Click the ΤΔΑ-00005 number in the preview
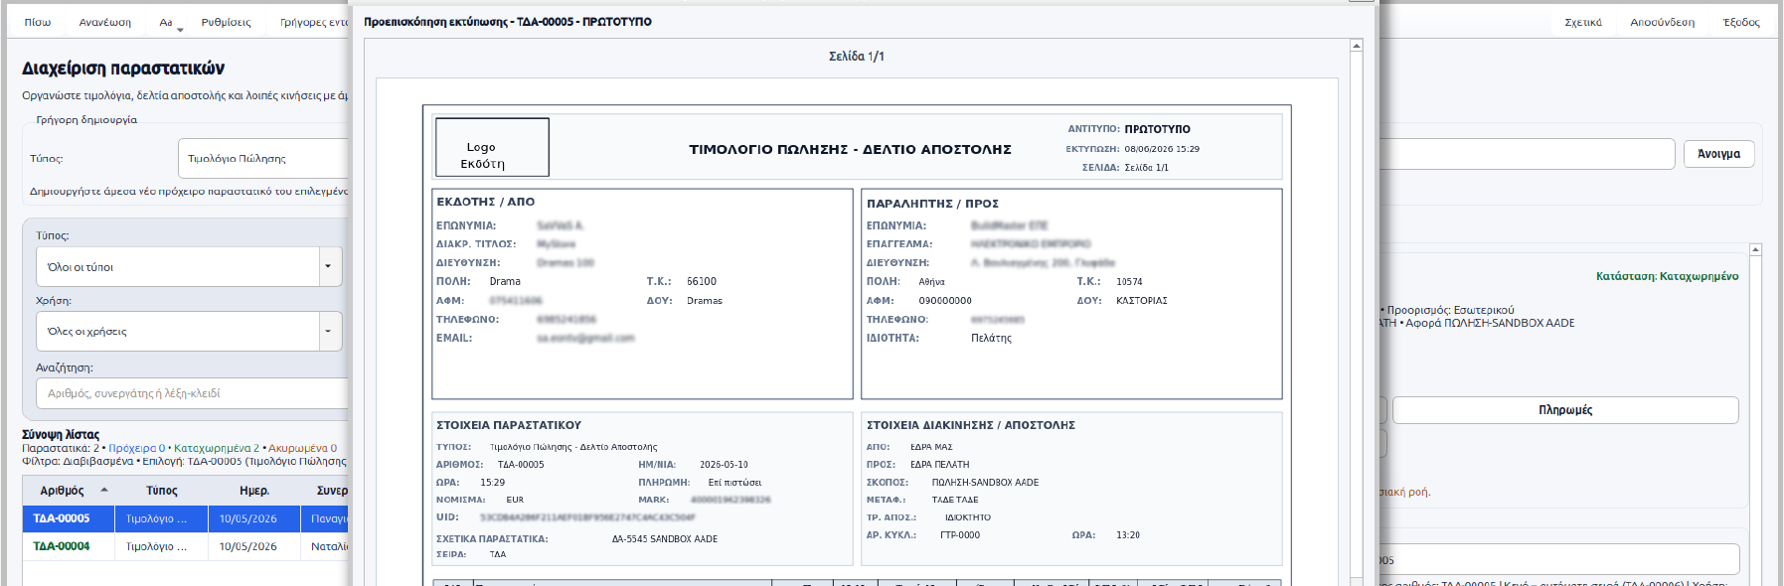 pyautogui.click(x=521, y=465)
